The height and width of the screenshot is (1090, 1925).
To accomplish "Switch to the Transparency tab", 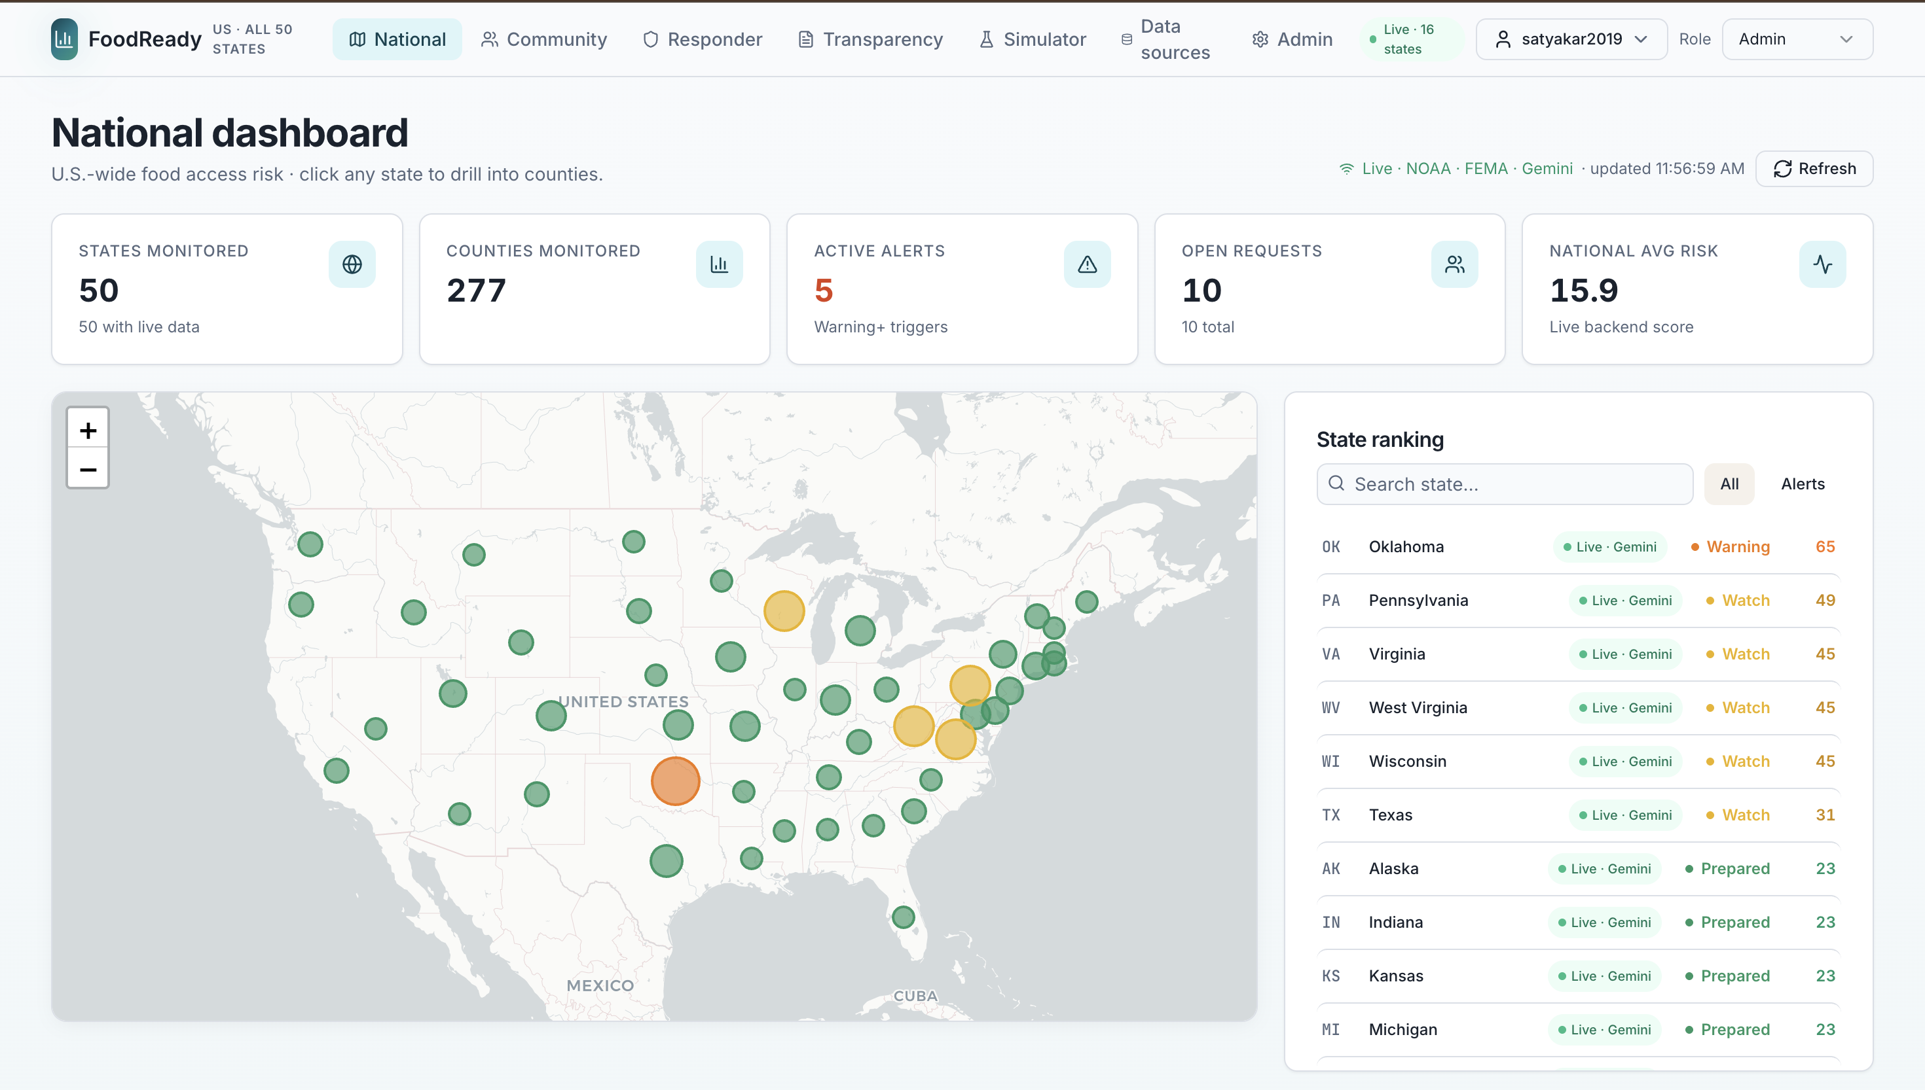I will click(870, 39).
